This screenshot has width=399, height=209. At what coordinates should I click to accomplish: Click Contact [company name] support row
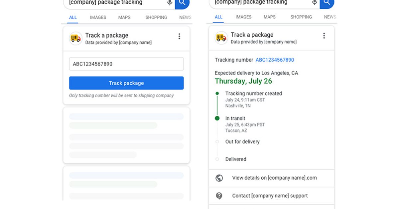coord(270,196)
